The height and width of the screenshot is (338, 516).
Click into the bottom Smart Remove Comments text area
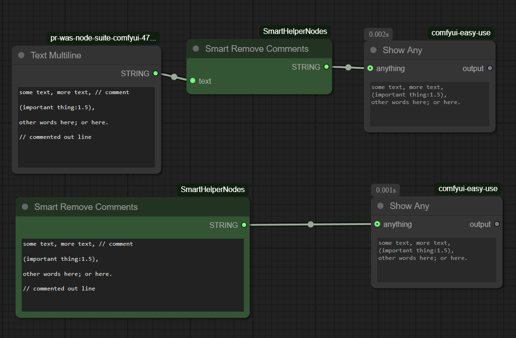pos(133,275)
